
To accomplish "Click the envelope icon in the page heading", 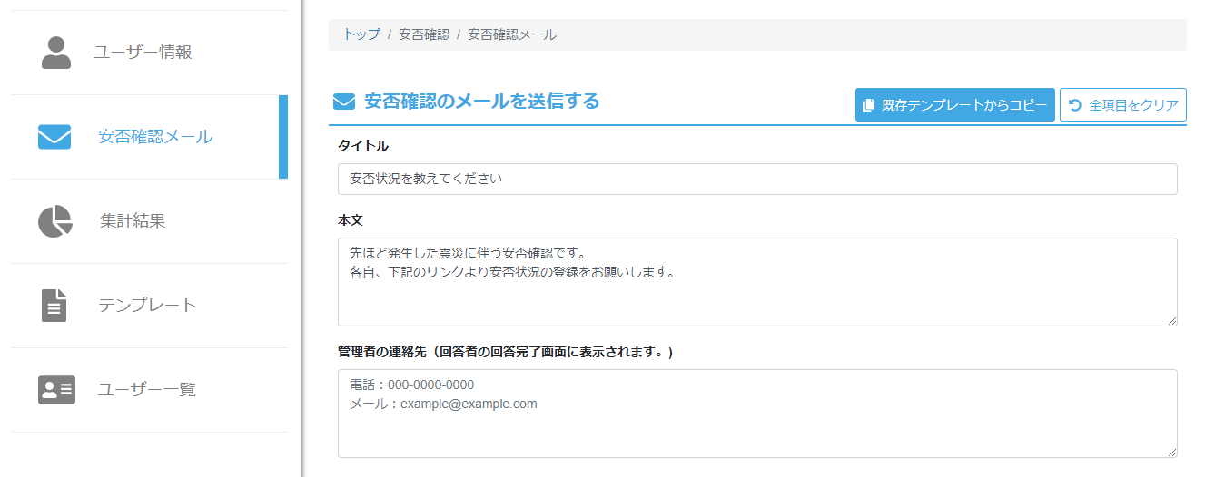I will pos(344,102).
